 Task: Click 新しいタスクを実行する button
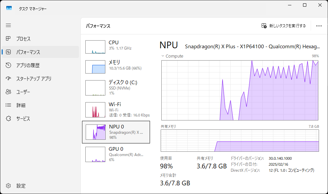284,26
